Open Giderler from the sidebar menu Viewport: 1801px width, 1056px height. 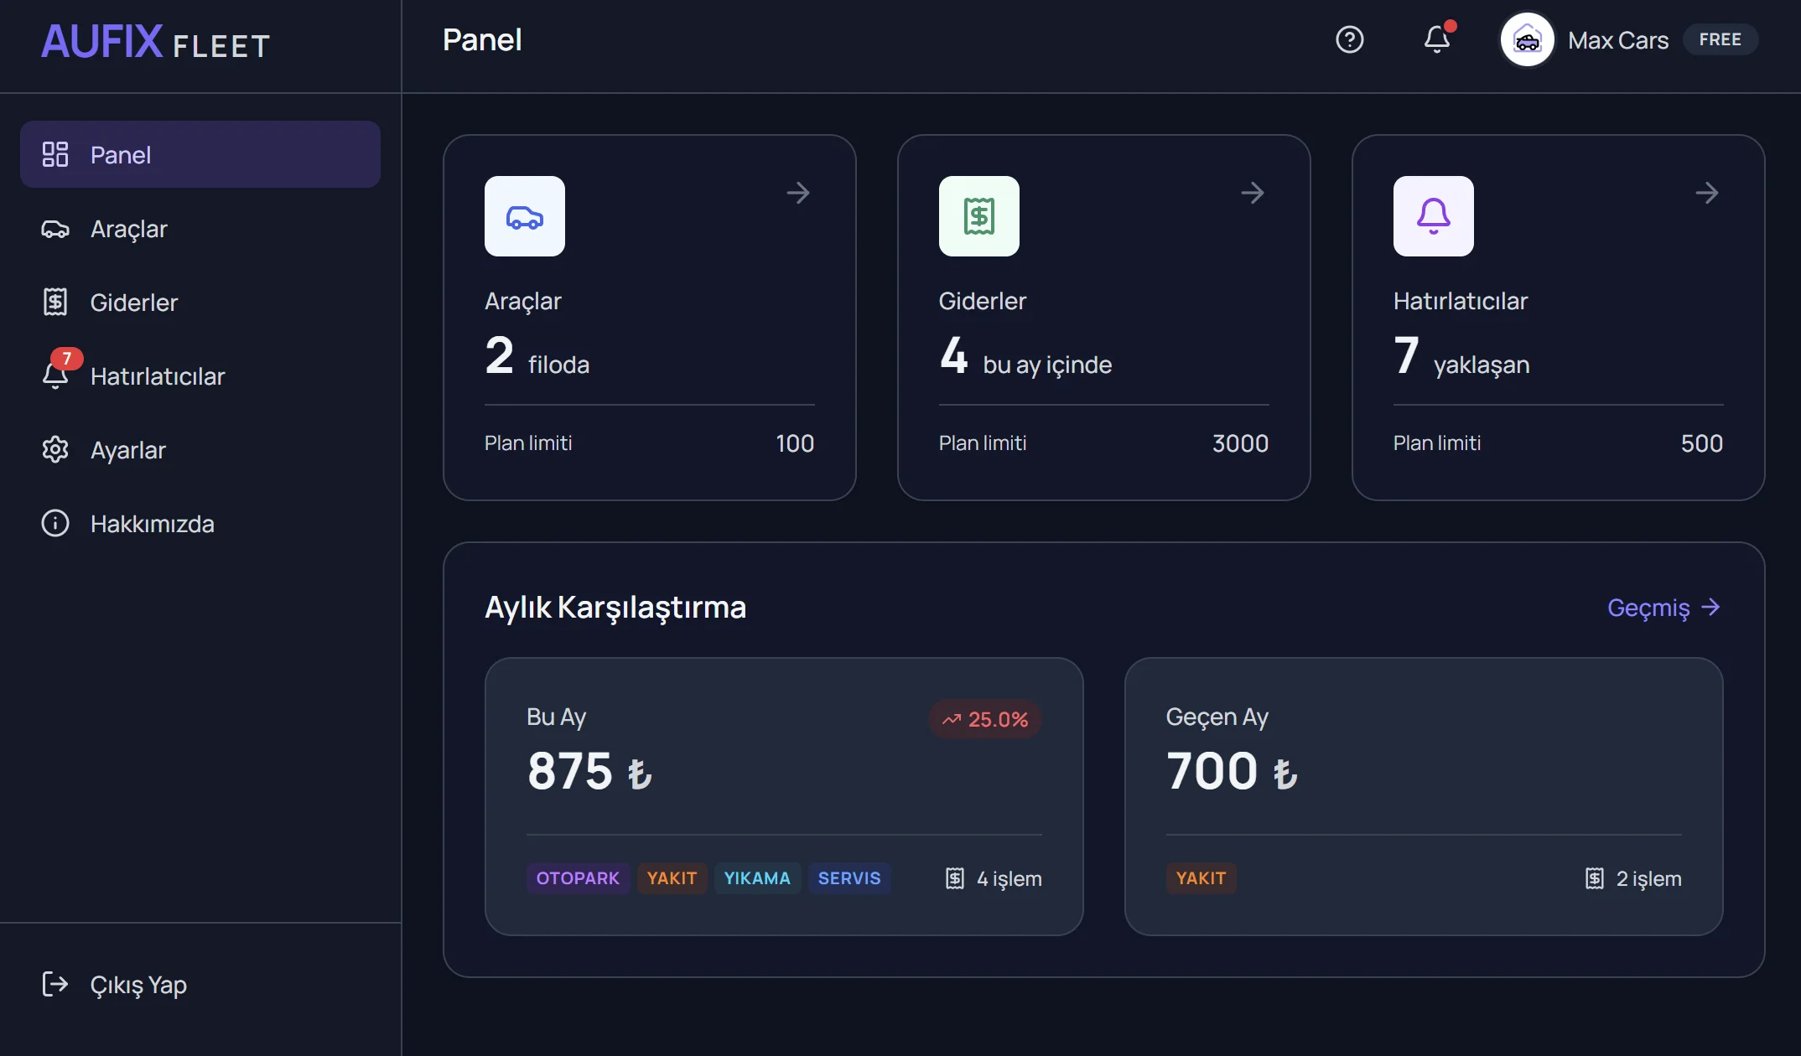200,302
